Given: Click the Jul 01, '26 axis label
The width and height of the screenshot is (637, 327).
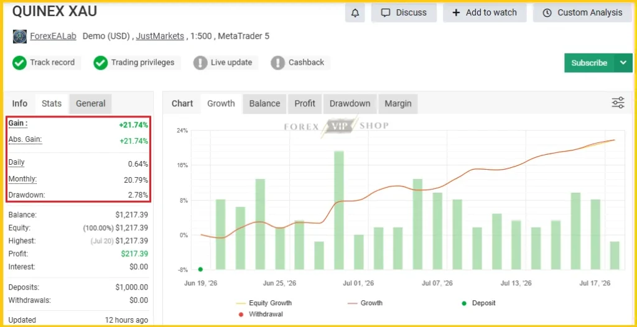Looking at the screenshot, I should (x=358, y=283).
